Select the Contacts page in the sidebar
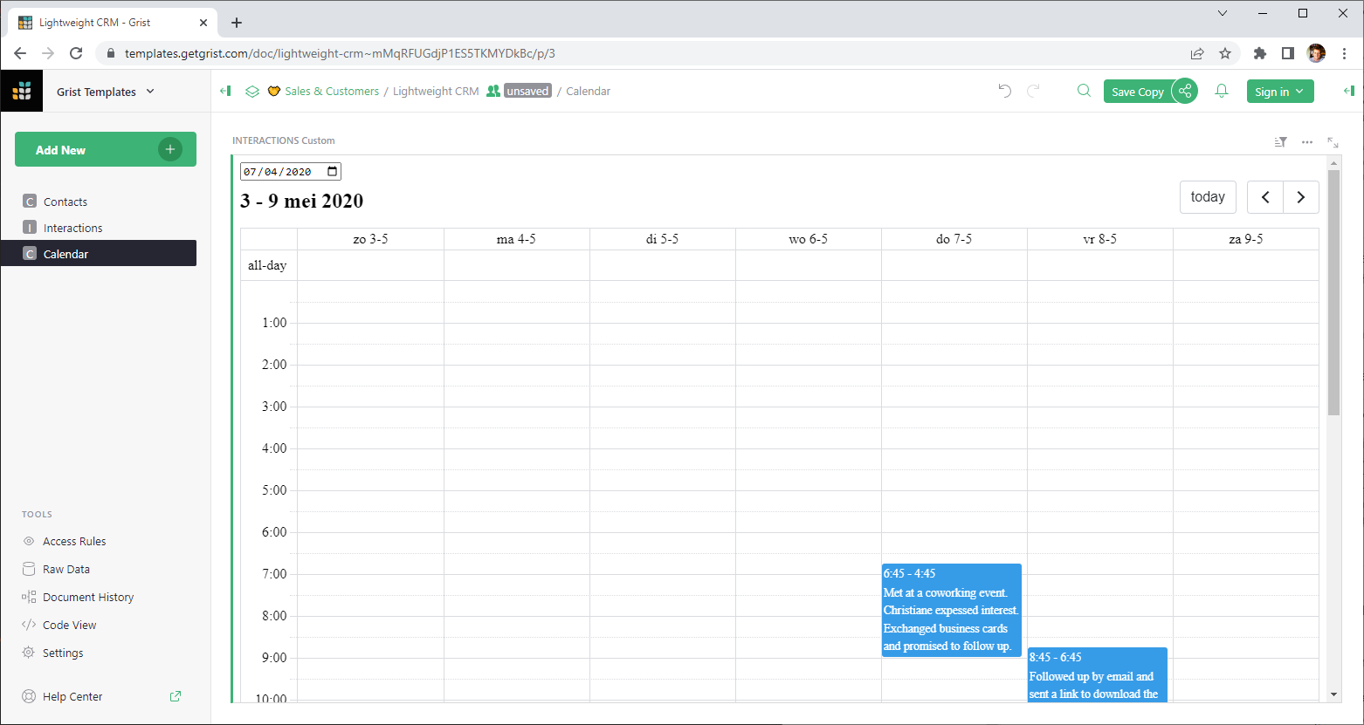Viewport: 1364px width, 725px height. click(x=65, y=202)
